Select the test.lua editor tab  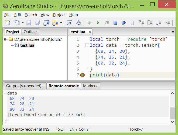(78, 32)
